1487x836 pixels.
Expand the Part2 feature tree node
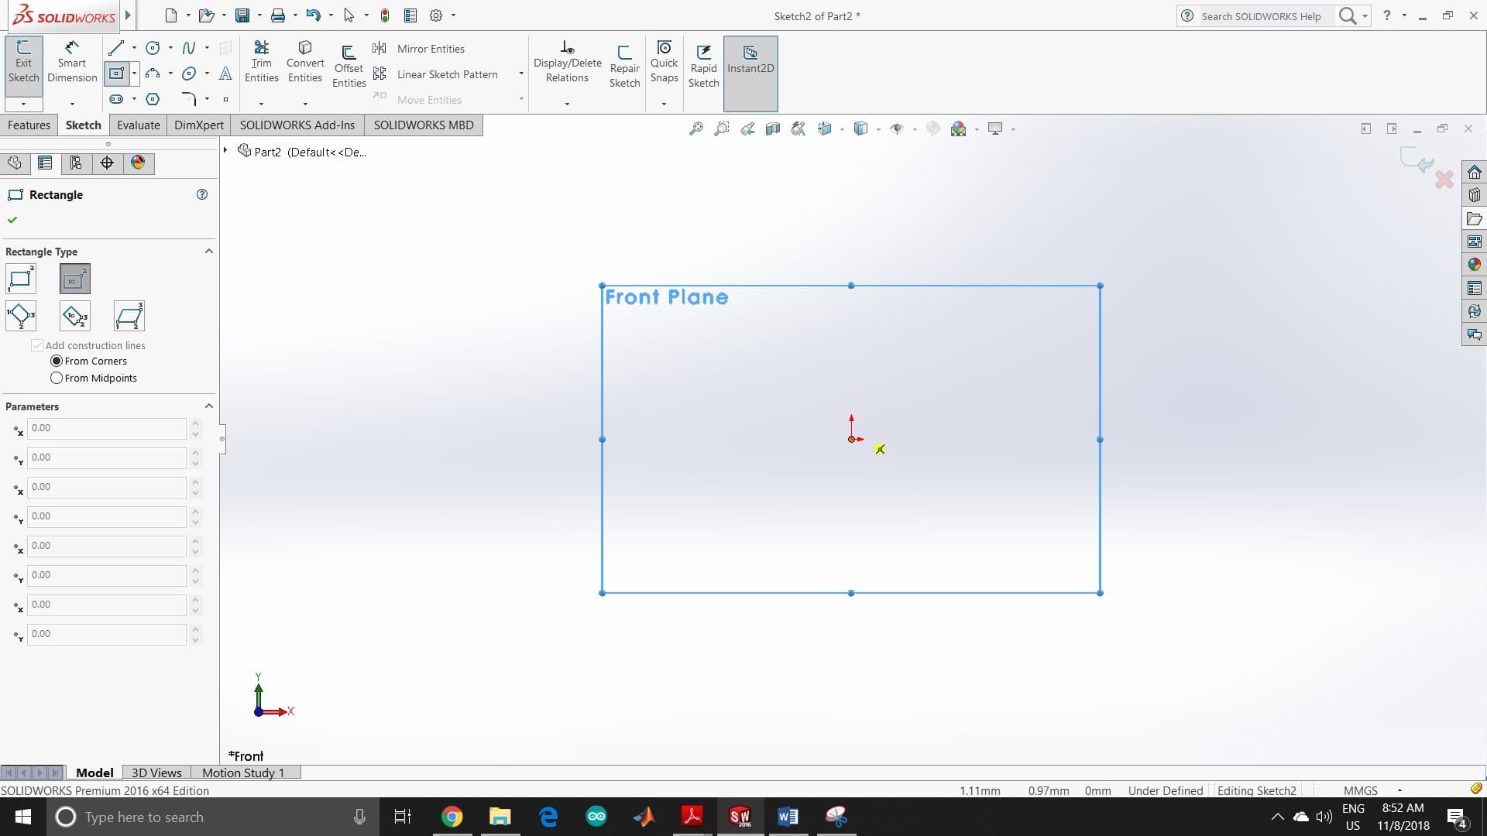tap(225, 150)
